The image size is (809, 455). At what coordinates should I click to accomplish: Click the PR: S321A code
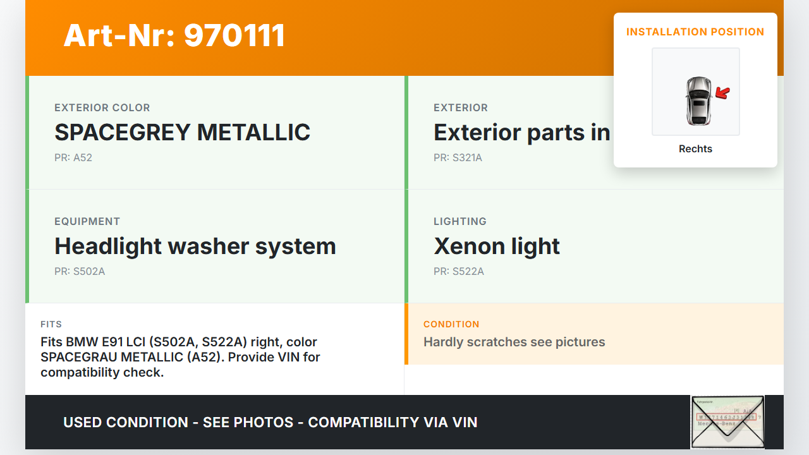click(x=458, y=158)
